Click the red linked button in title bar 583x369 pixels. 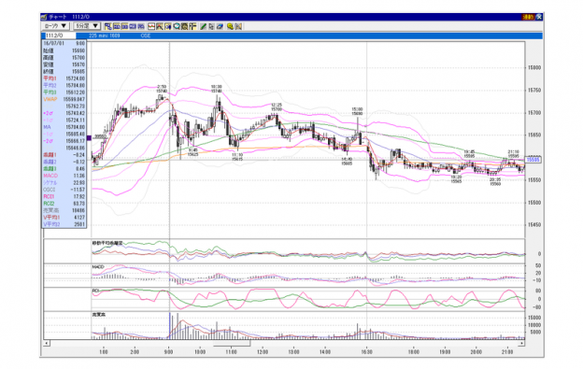tap(528, 17)
